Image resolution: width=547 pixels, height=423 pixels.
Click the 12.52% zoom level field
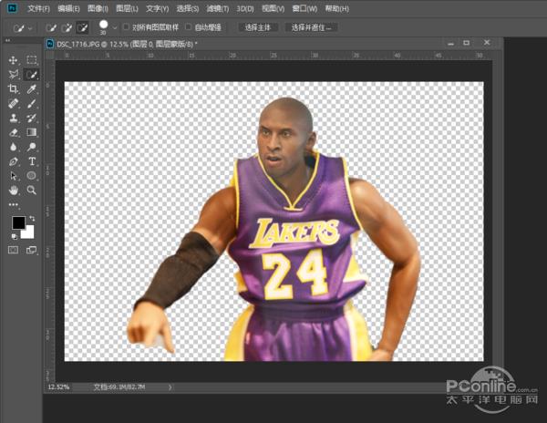tap(58, 387)
